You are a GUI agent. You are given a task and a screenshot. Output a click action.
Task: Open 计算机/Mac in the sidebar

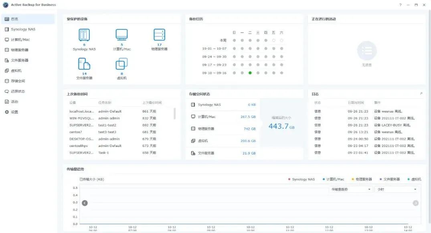coord(28,40)
